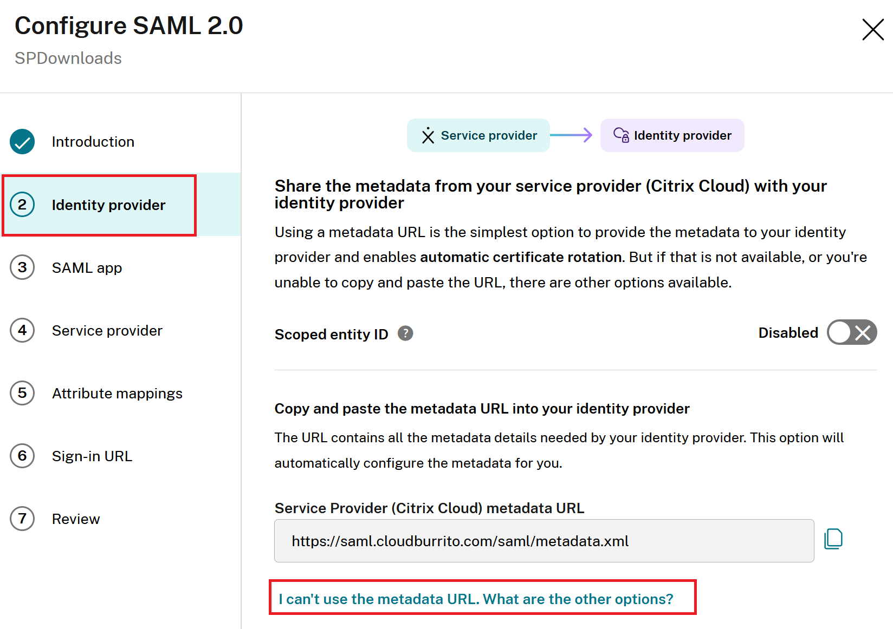Click the Scoped entity ID help icon
The height and width of the screenshot is (629, 893).
coord(405,333)
